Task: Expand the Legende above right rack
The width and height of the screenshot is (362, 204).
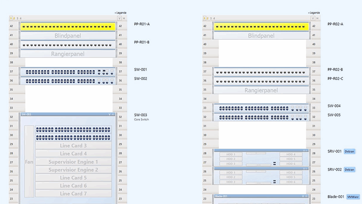Action: tap(314, 13)
